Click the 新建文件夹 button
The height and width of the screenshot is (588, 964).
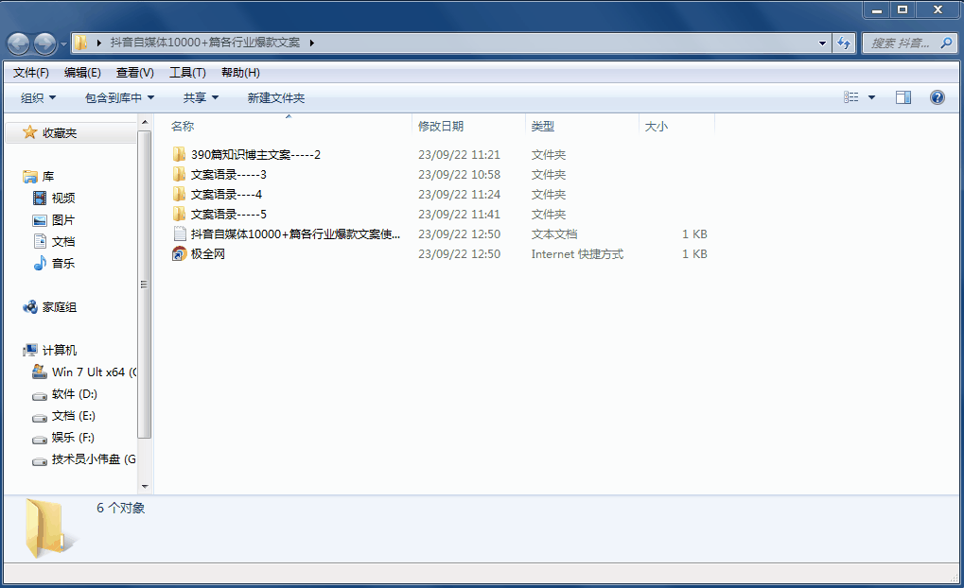pos(276,98)
